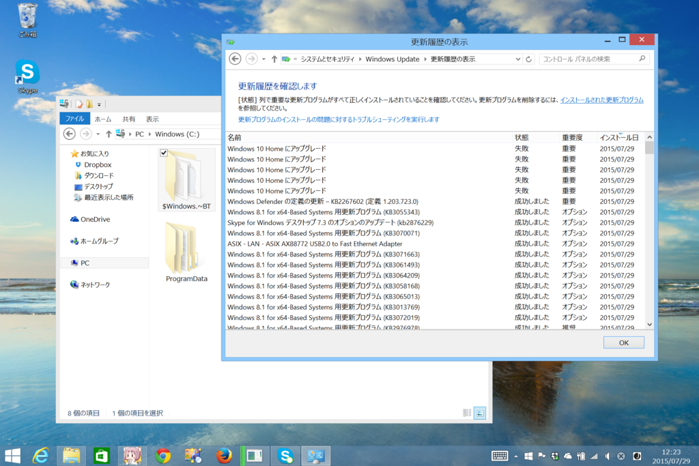Sort by the インストール日 column header
The height and width of the screenshot is (466, 699).
pyautogui.click(x=620, y=137)
